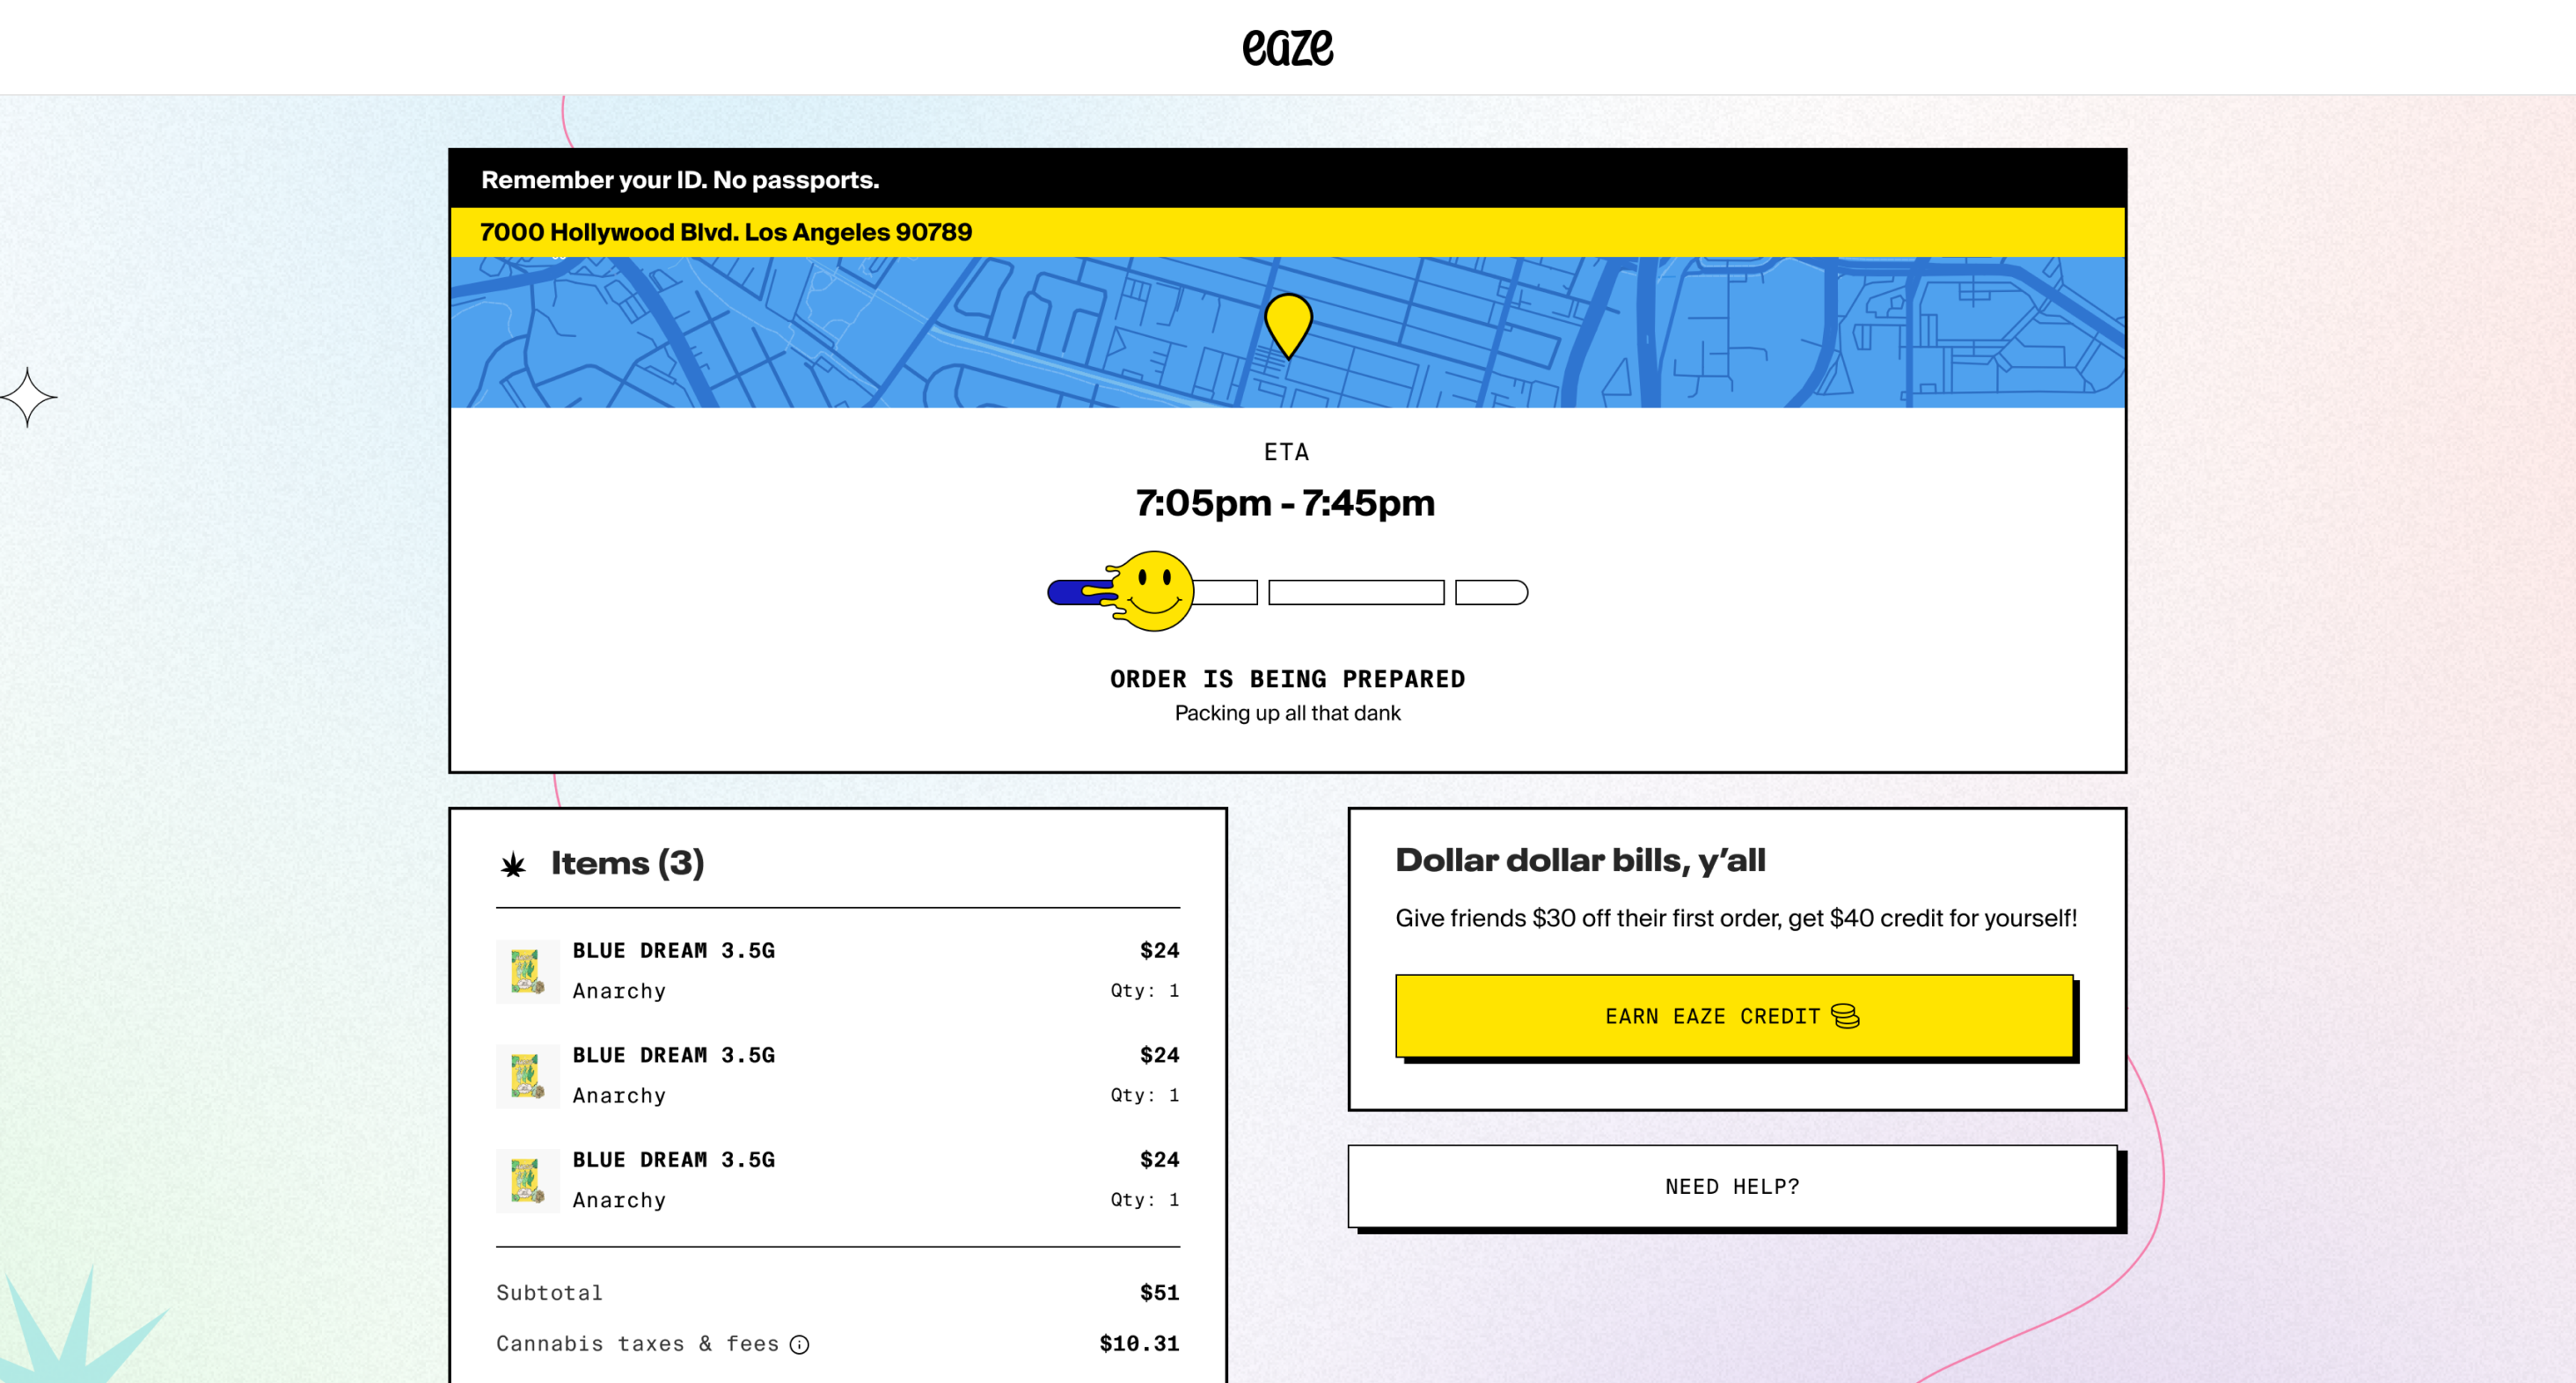Click the Items (3) heading
This screenshot has width=2576, height=1383.
coord(627,862)
